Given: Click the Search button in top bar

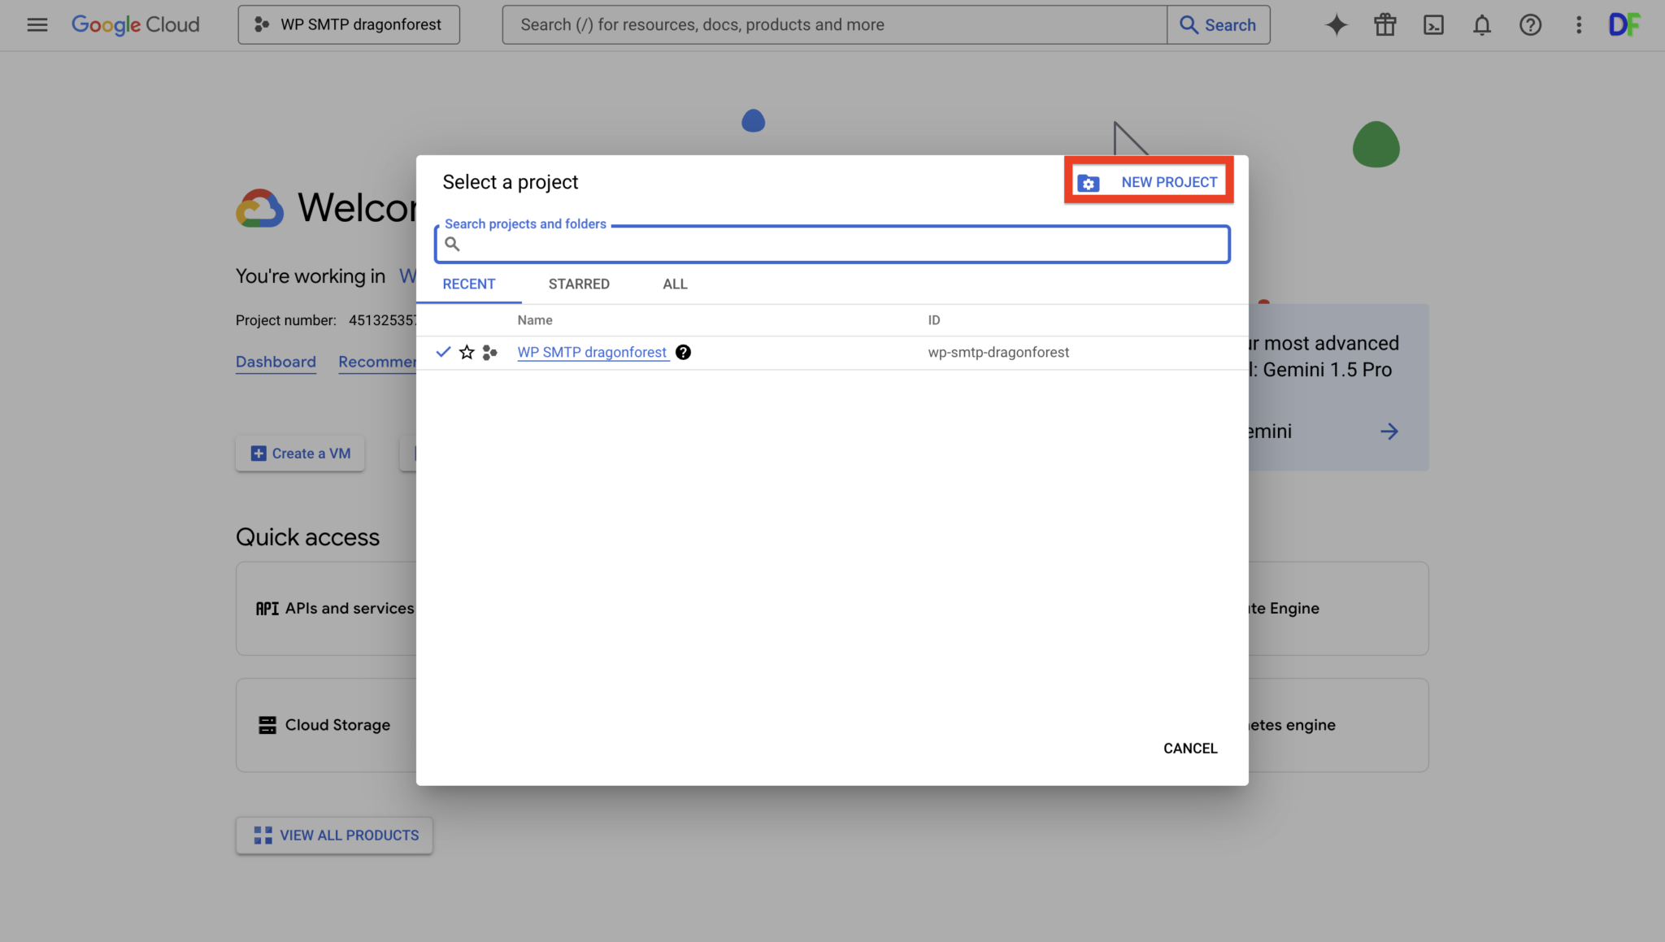Looking at the screenshot, I should pos(1219,24).
